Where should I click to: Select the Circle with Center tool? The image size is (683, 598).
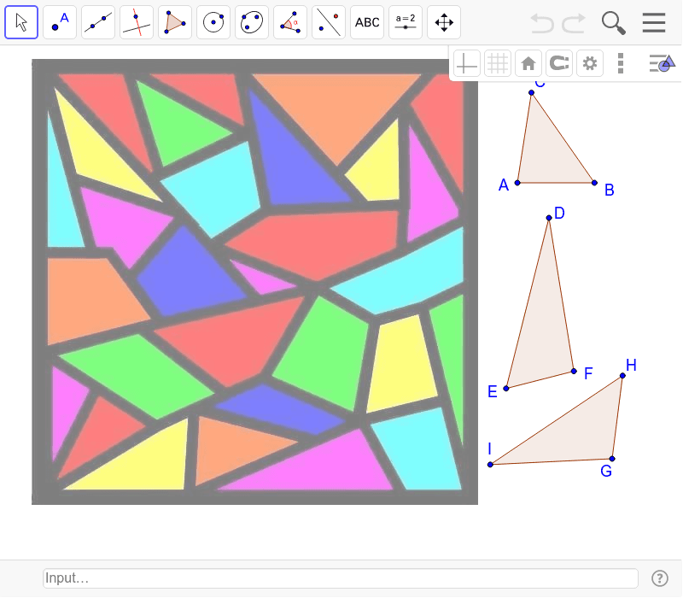[213, 22]
